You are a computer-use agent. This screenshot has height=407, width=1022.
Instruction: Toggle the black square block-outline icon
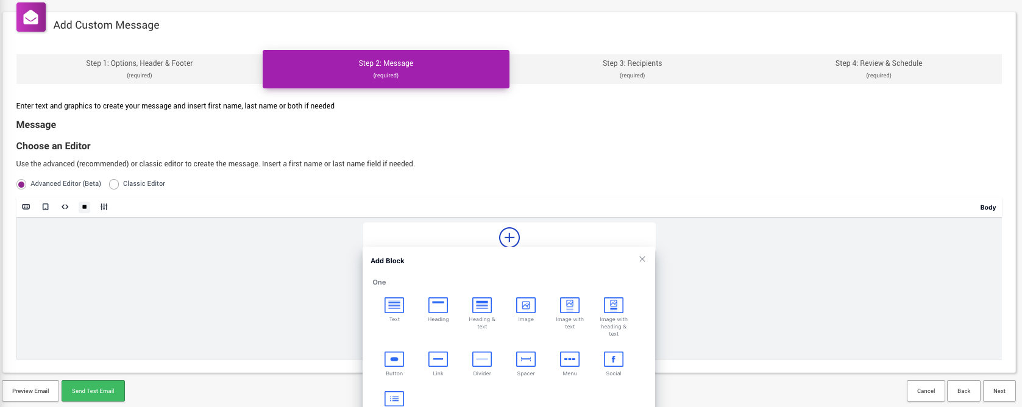coord(85,207)
